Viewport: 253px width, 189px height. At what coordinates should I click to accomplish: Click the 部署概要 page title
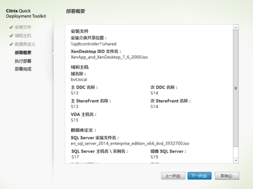tap(75, 11)
